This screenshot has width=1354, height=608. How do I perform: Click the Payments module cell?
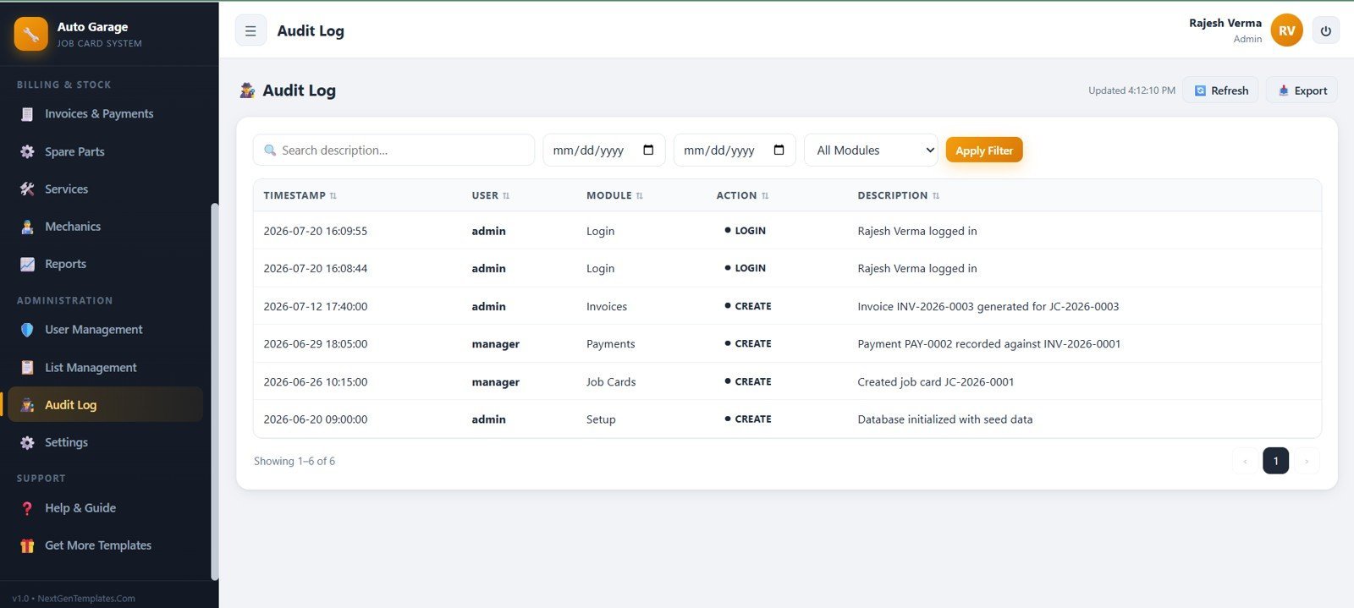point(610,344)
